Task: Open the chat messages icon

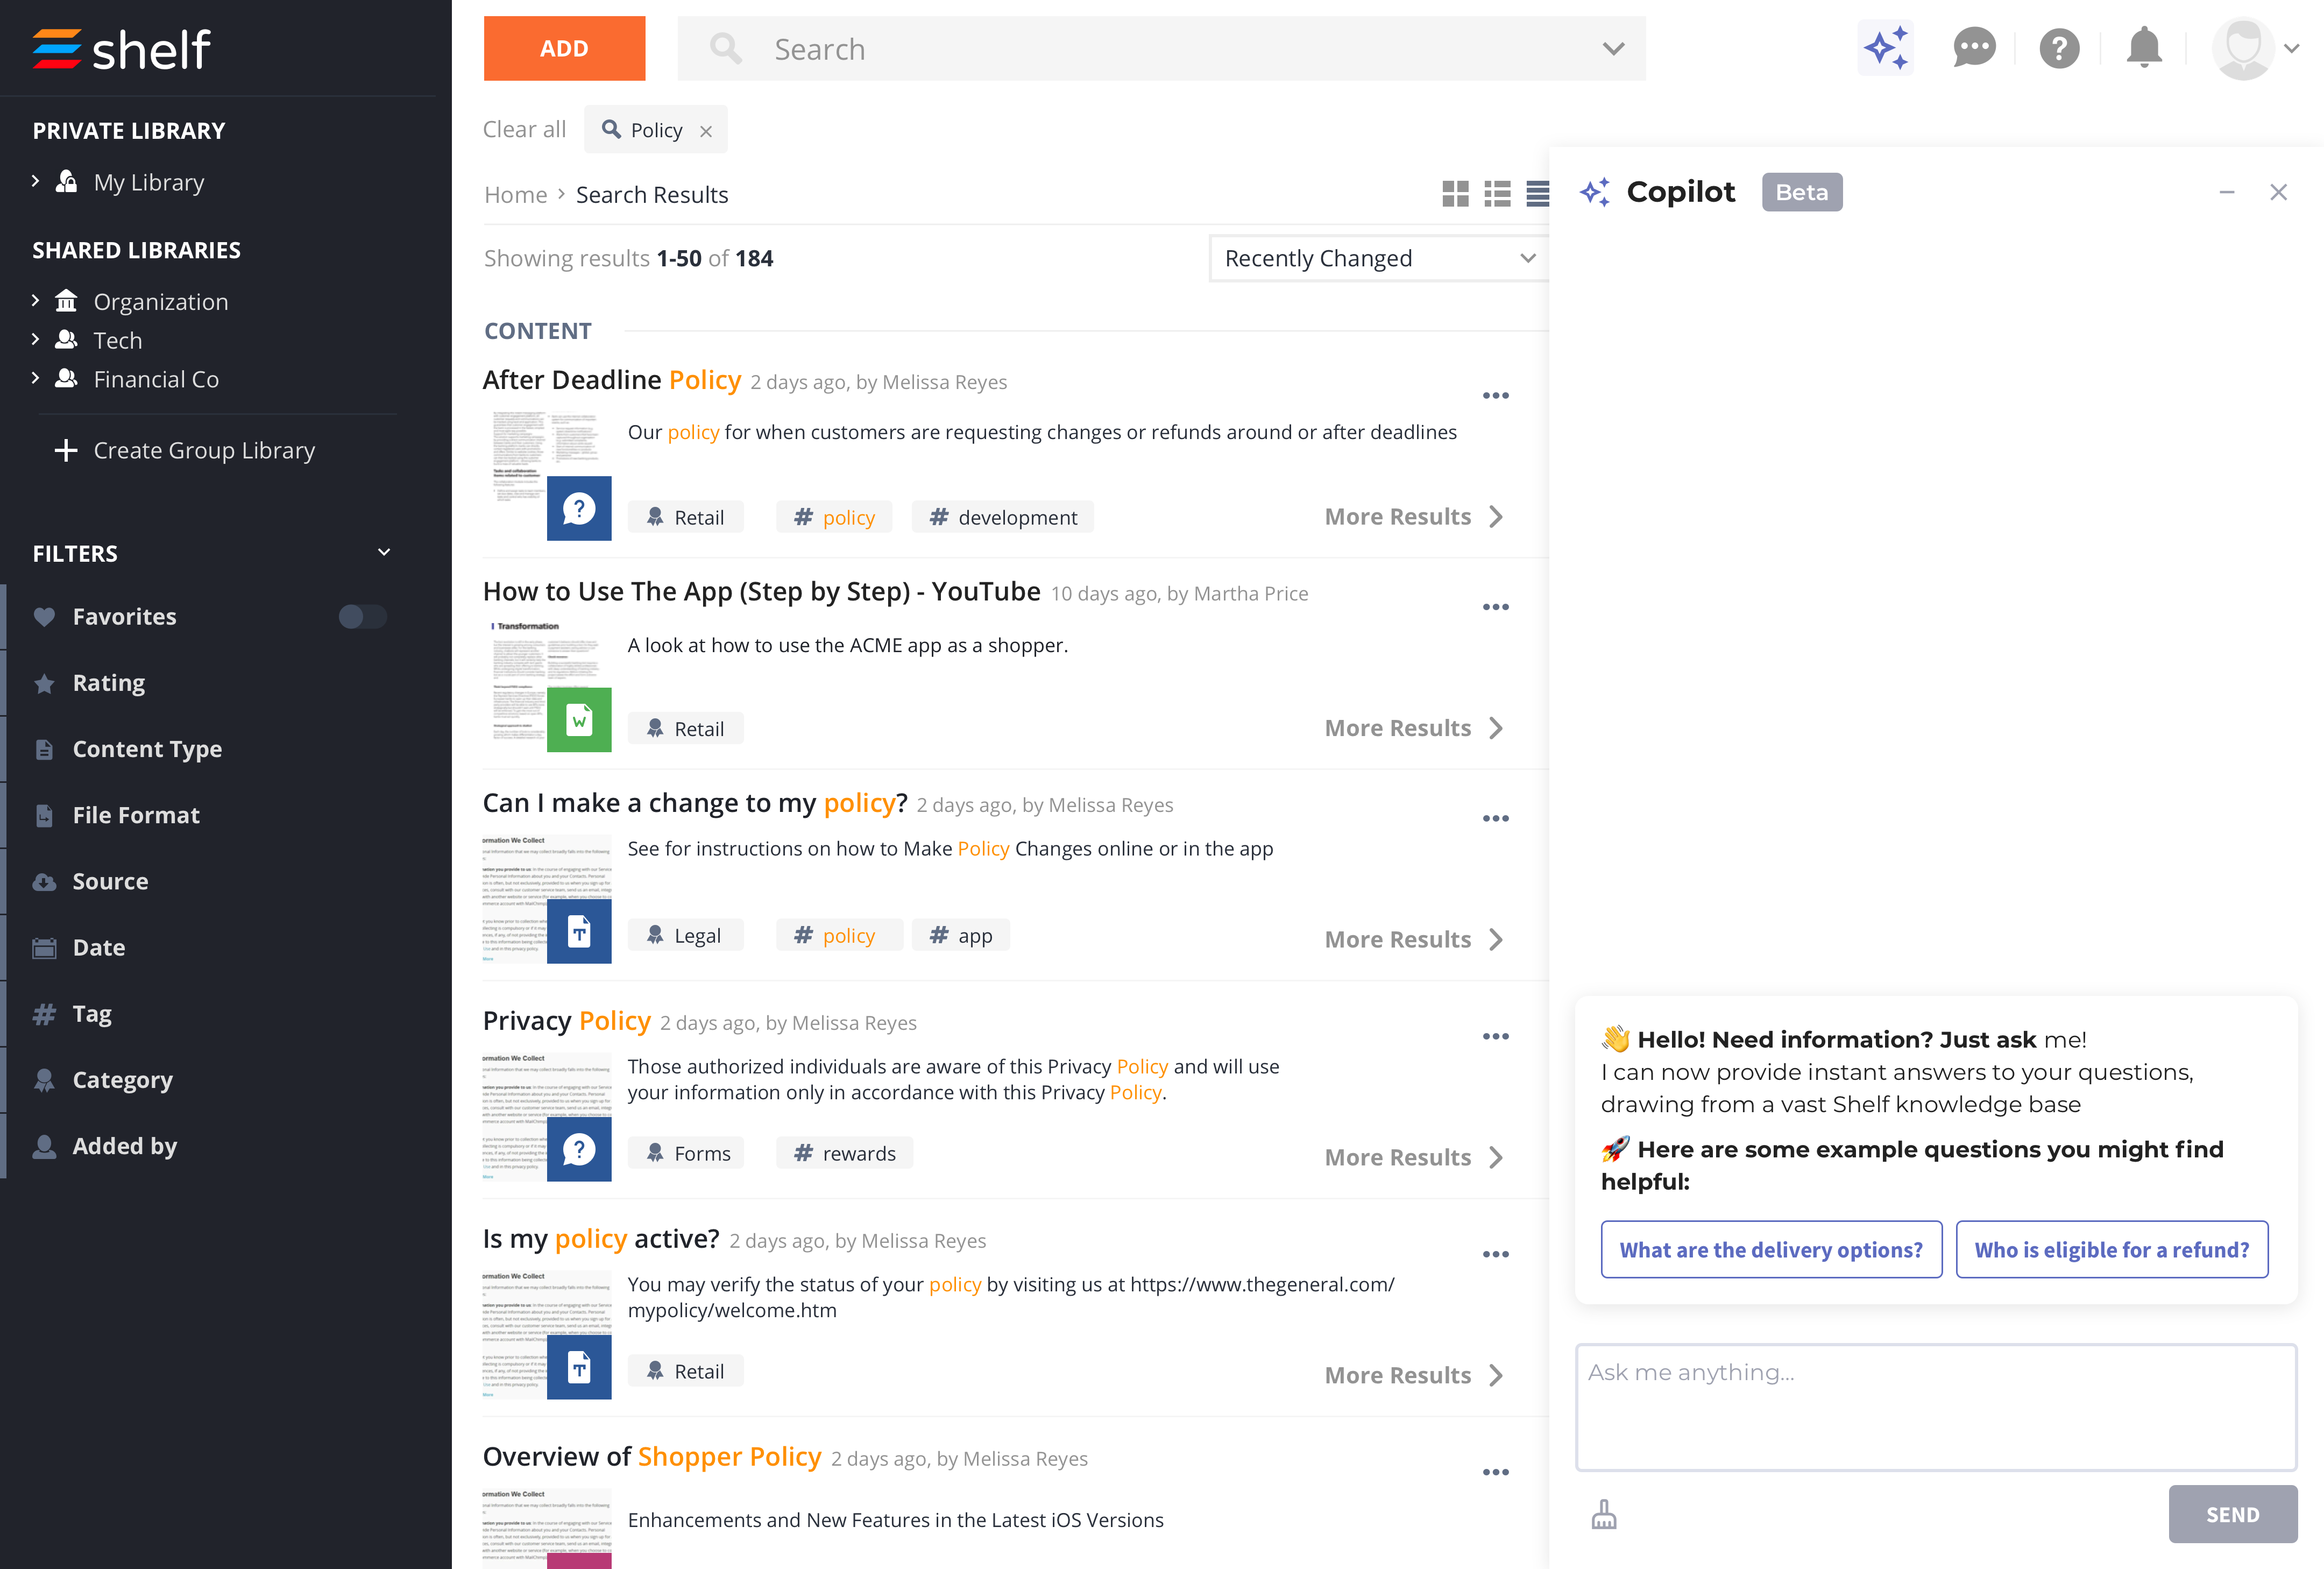Action: pos(1973,47)
